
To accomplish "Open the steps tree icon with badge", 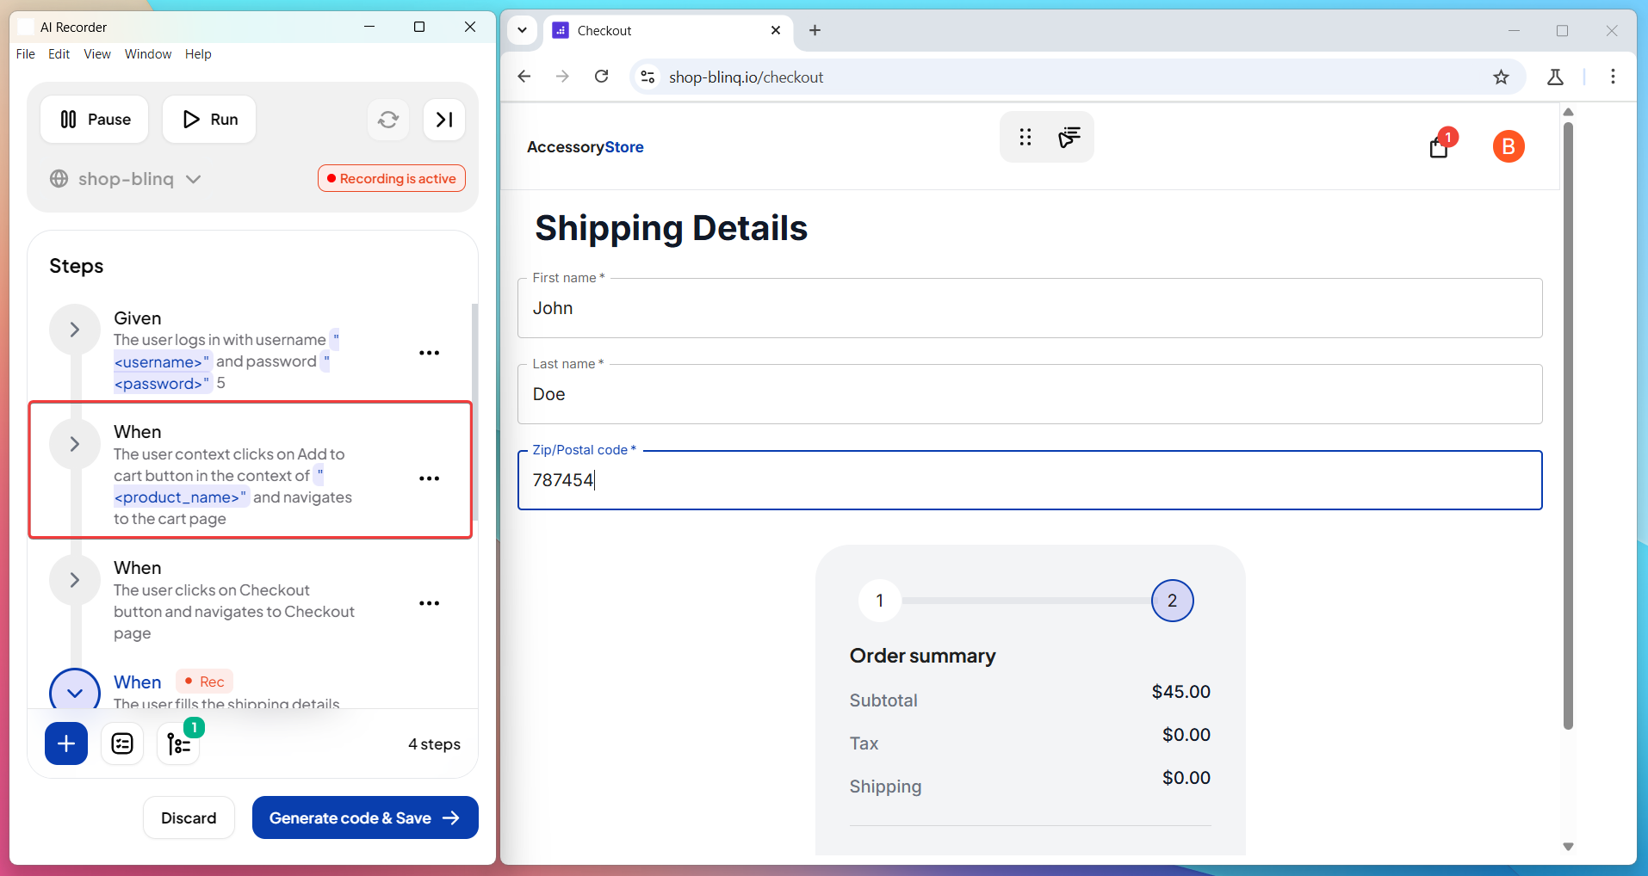I will (x=179, y=743).
